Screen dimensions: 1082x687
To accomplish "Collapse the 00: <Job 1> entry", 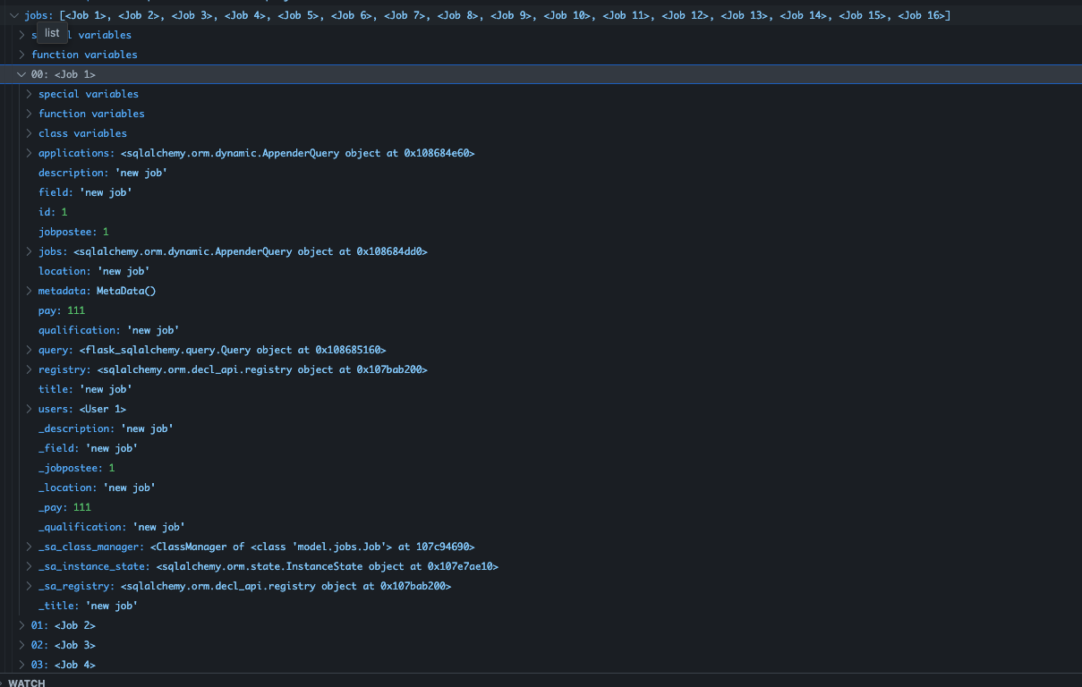I will click(21, 74).
